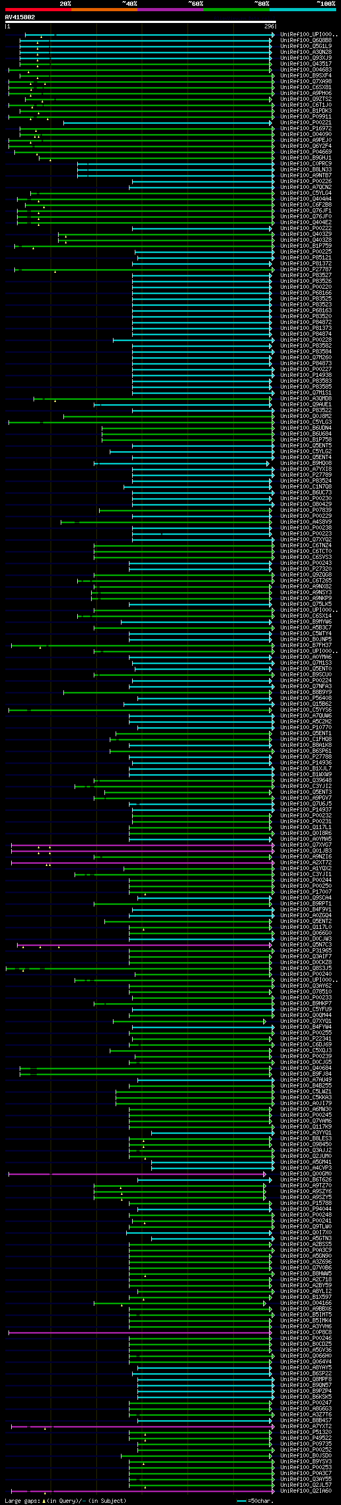Screen dimensions: 341x1505
Task: Open hit 'UniRef100_Q01JB3'
Action: click(x=306, y=850)
